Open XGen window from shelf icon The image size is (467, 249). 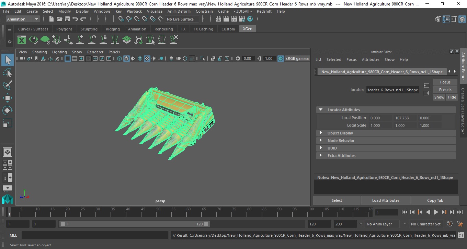22,40
